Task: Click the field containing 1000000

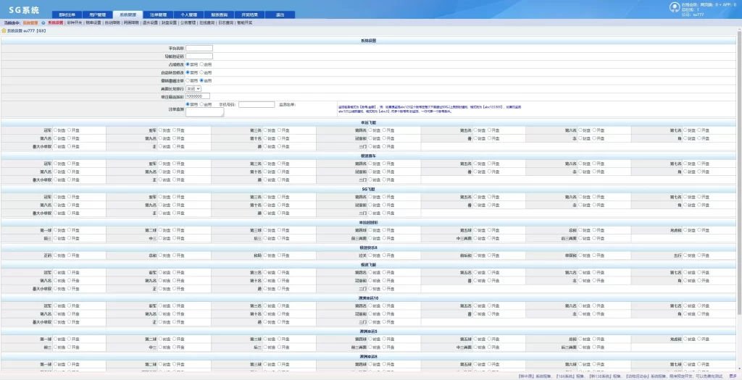Action: pyautogui.click(x=198, y=96)
